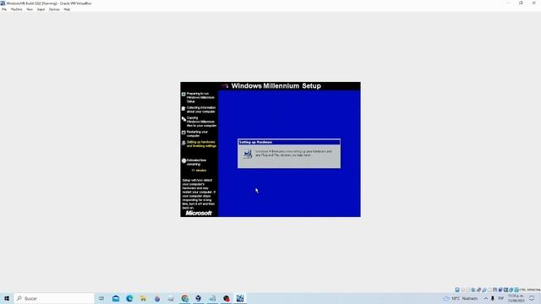
Task: Restore down the VirtualBox window
Action: pyautogui.click(x=521, y=3)
